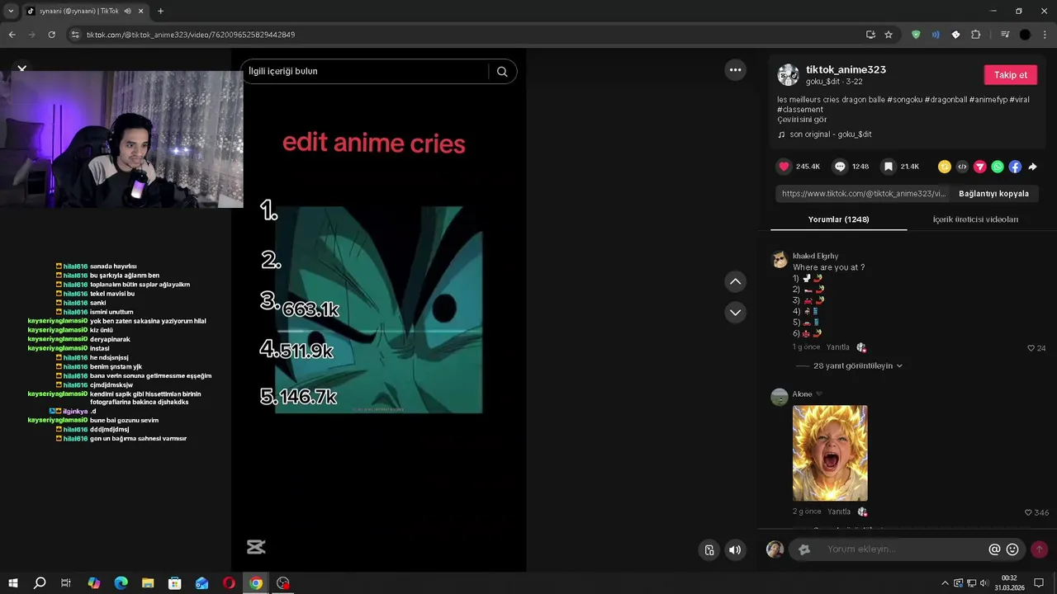Open more share options arrow
Screen dimensions: 1057x594
1032,167
